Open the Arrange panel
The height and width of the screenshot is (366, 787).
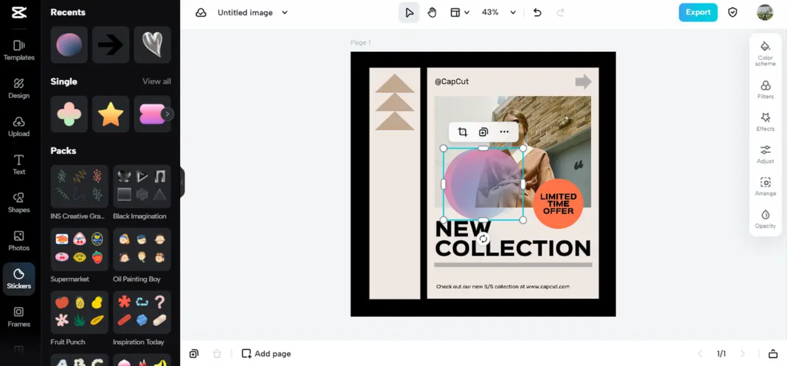(765, 186)
